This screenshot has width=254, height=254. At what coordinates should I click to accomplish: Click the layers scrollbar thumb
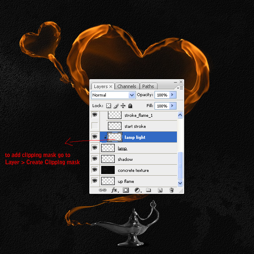click(x=180, y=166)
